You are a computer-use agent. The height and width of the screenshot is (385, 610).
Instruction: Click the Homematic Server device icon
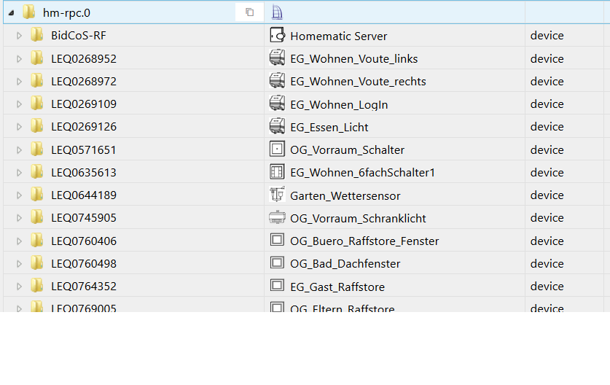(277, 35)
